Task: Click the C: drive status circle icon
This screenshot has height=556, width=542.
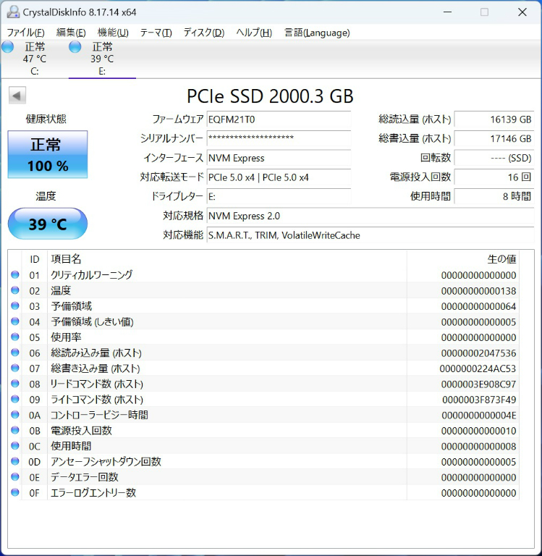Action: (x=7, y=46)
